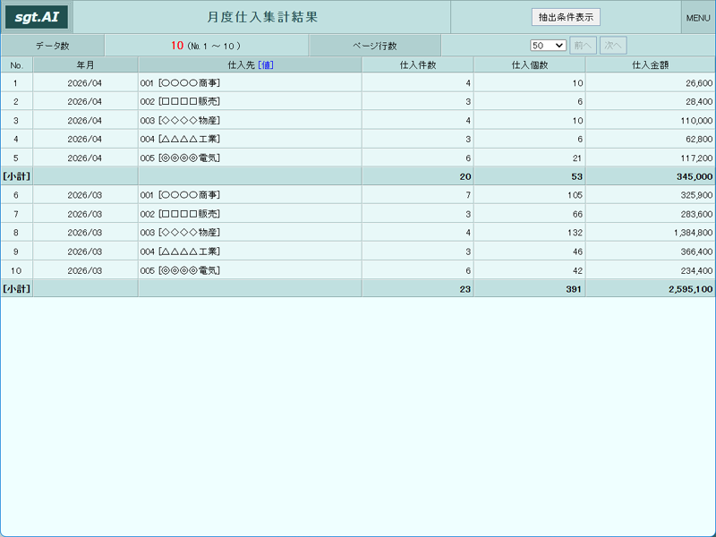
Task: Select the 年月 column header
Action: point(85,65)
